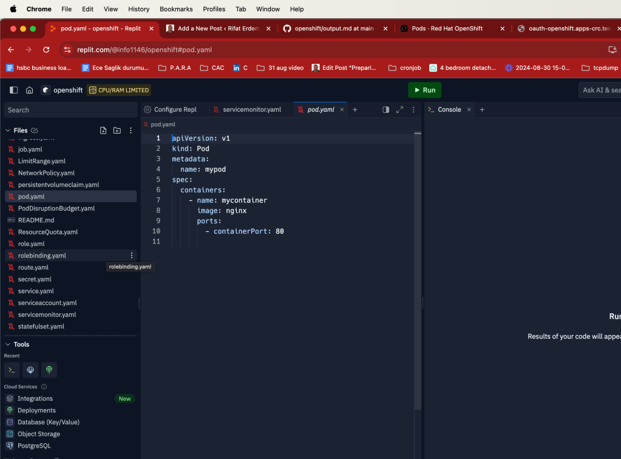Click the replit.com address bar

(144, 50)
